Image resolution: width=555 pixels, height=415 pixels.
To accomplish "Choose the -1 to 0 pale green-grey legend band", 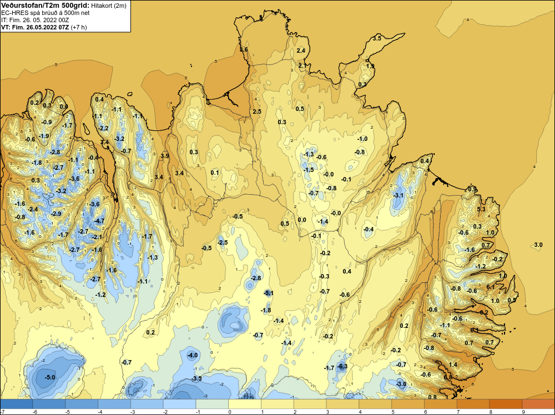I will (213, 404).
